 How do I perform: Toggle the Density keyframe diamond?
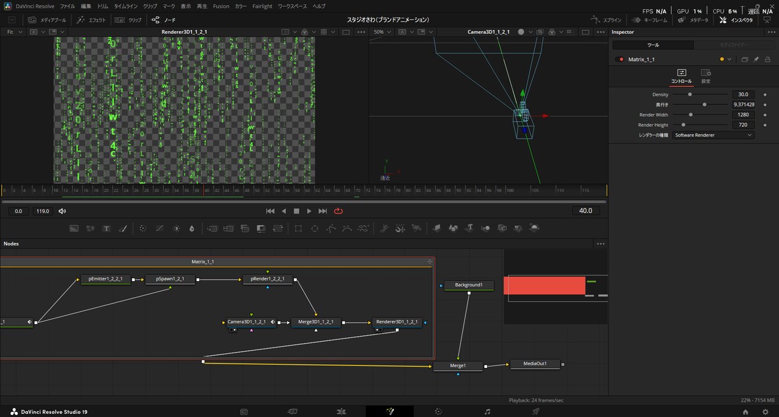click(765, 94)
